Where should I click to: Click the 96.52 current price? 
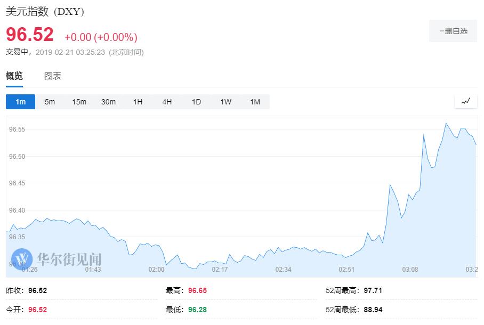[30, 35]
